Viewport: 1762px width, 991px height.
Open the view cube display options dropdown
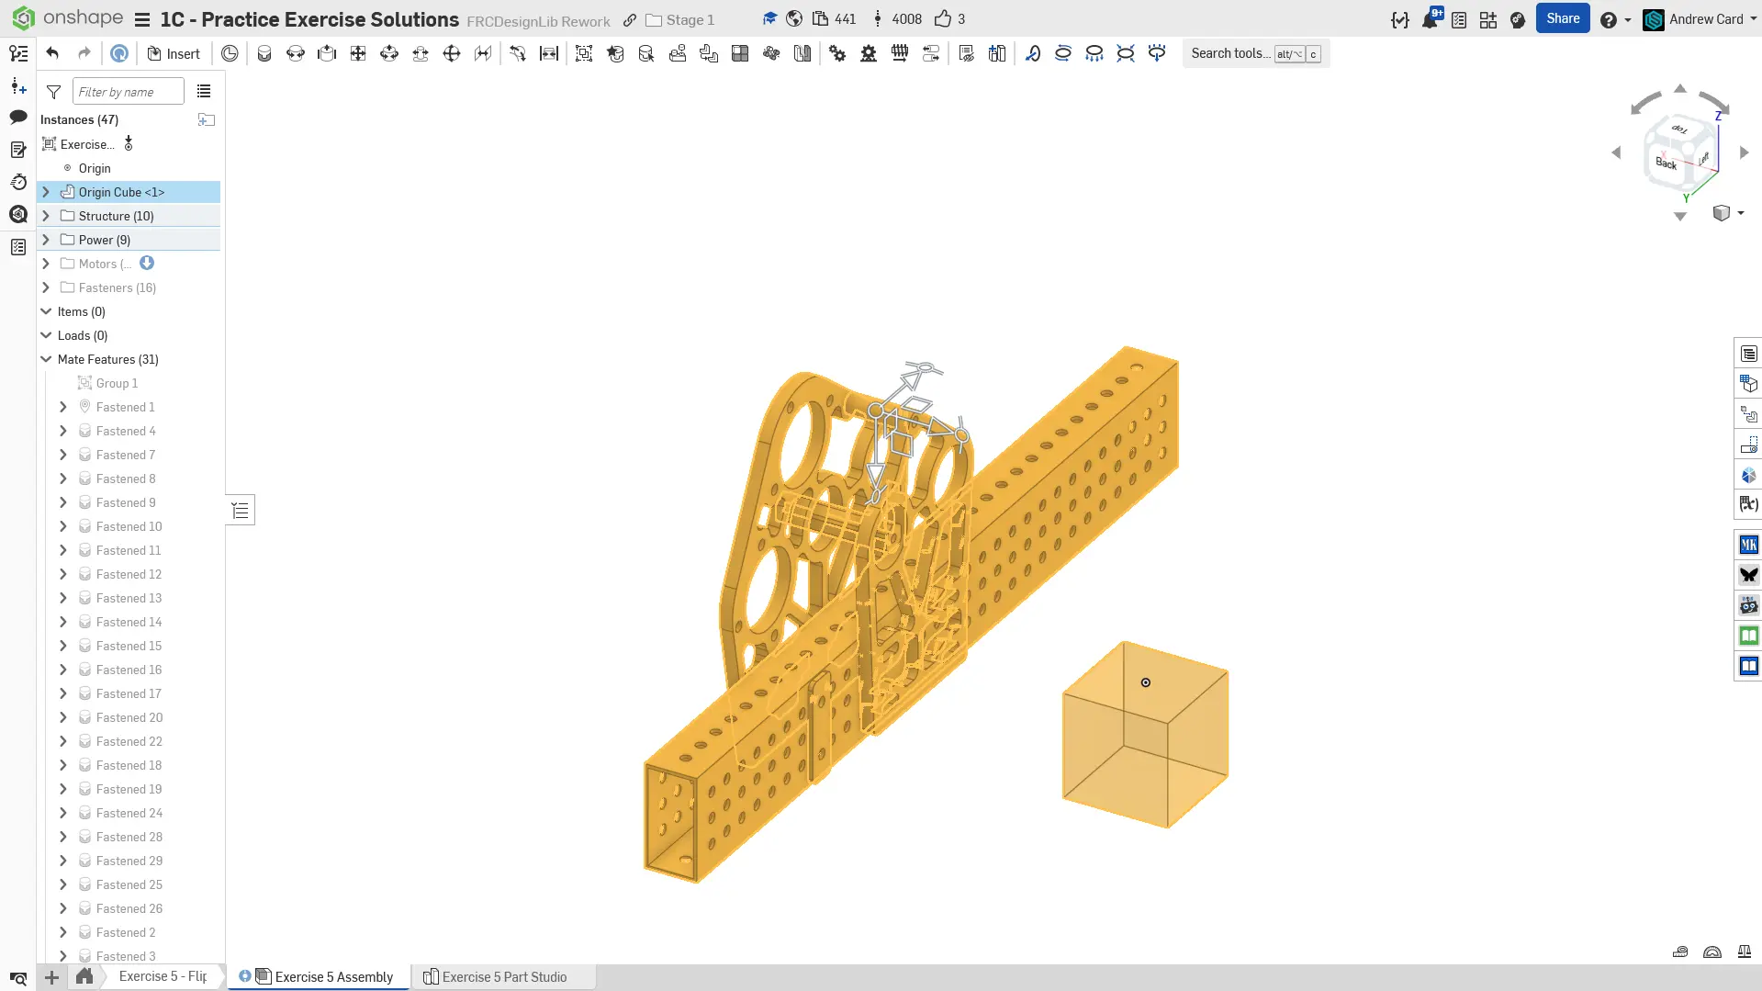coord(1740,213)
